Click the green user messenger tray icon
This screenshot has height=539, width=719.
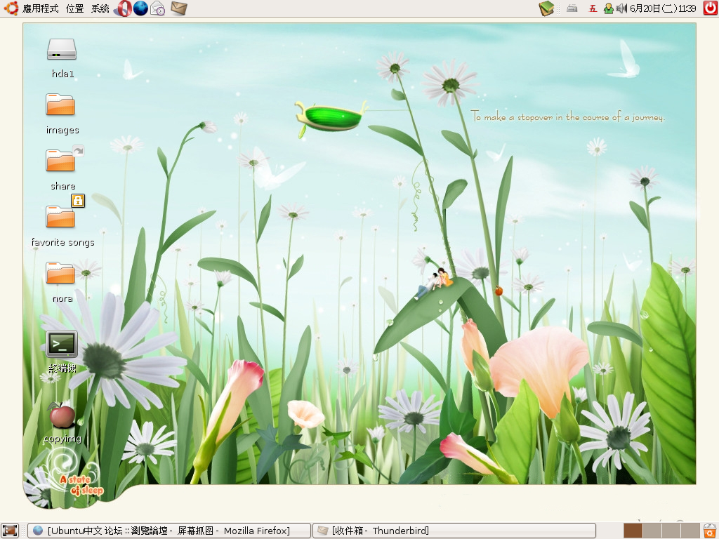click(609, 8)
